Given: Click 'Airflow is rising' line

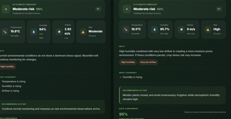Looking at the screenshot, I should pos(10,91).
